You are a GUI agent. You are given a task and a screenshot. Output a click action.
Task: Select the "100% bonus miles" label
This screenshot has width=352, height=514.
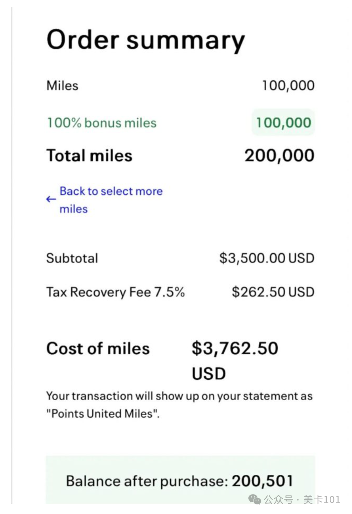[x=102, y=123]
